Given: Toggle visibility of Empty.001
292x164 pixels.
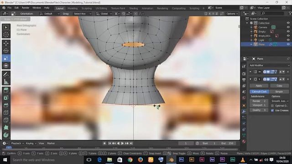Looking at the screenshot, I should pos(288,36).
